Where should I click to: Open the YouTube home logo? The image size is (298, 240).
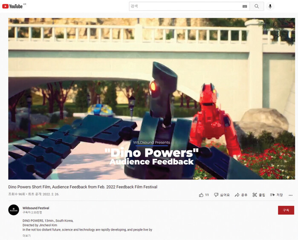[x=12, y=6]
